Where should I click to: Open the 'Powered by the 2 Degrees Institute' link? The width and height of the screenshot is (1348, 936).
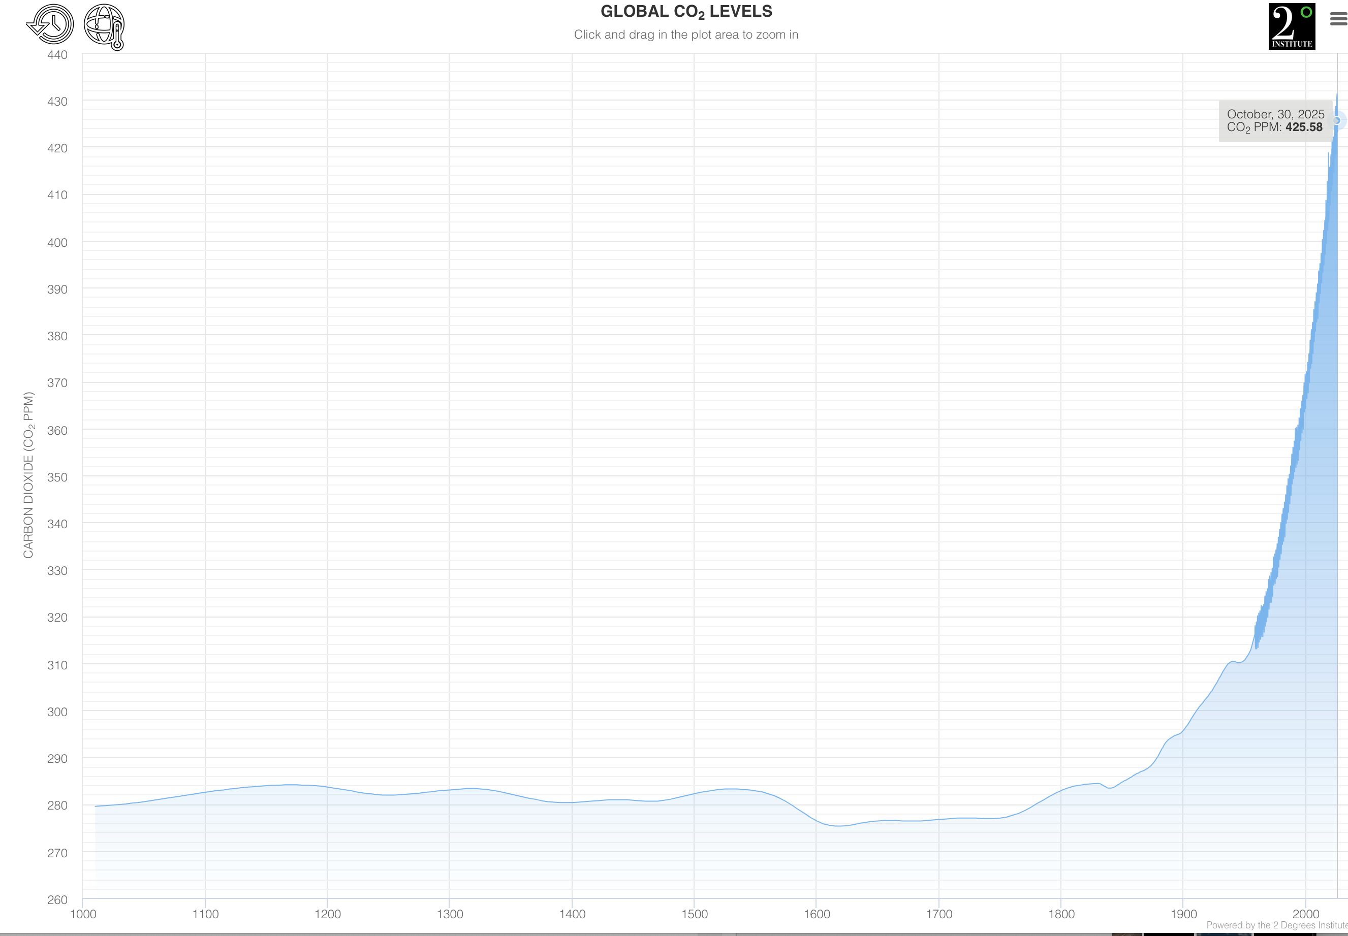point(1276,925)
